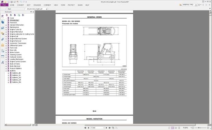The image size is (212, 130).
Task: Click the second bookmark toolbar flag icon
Action: tap(11, 15)
